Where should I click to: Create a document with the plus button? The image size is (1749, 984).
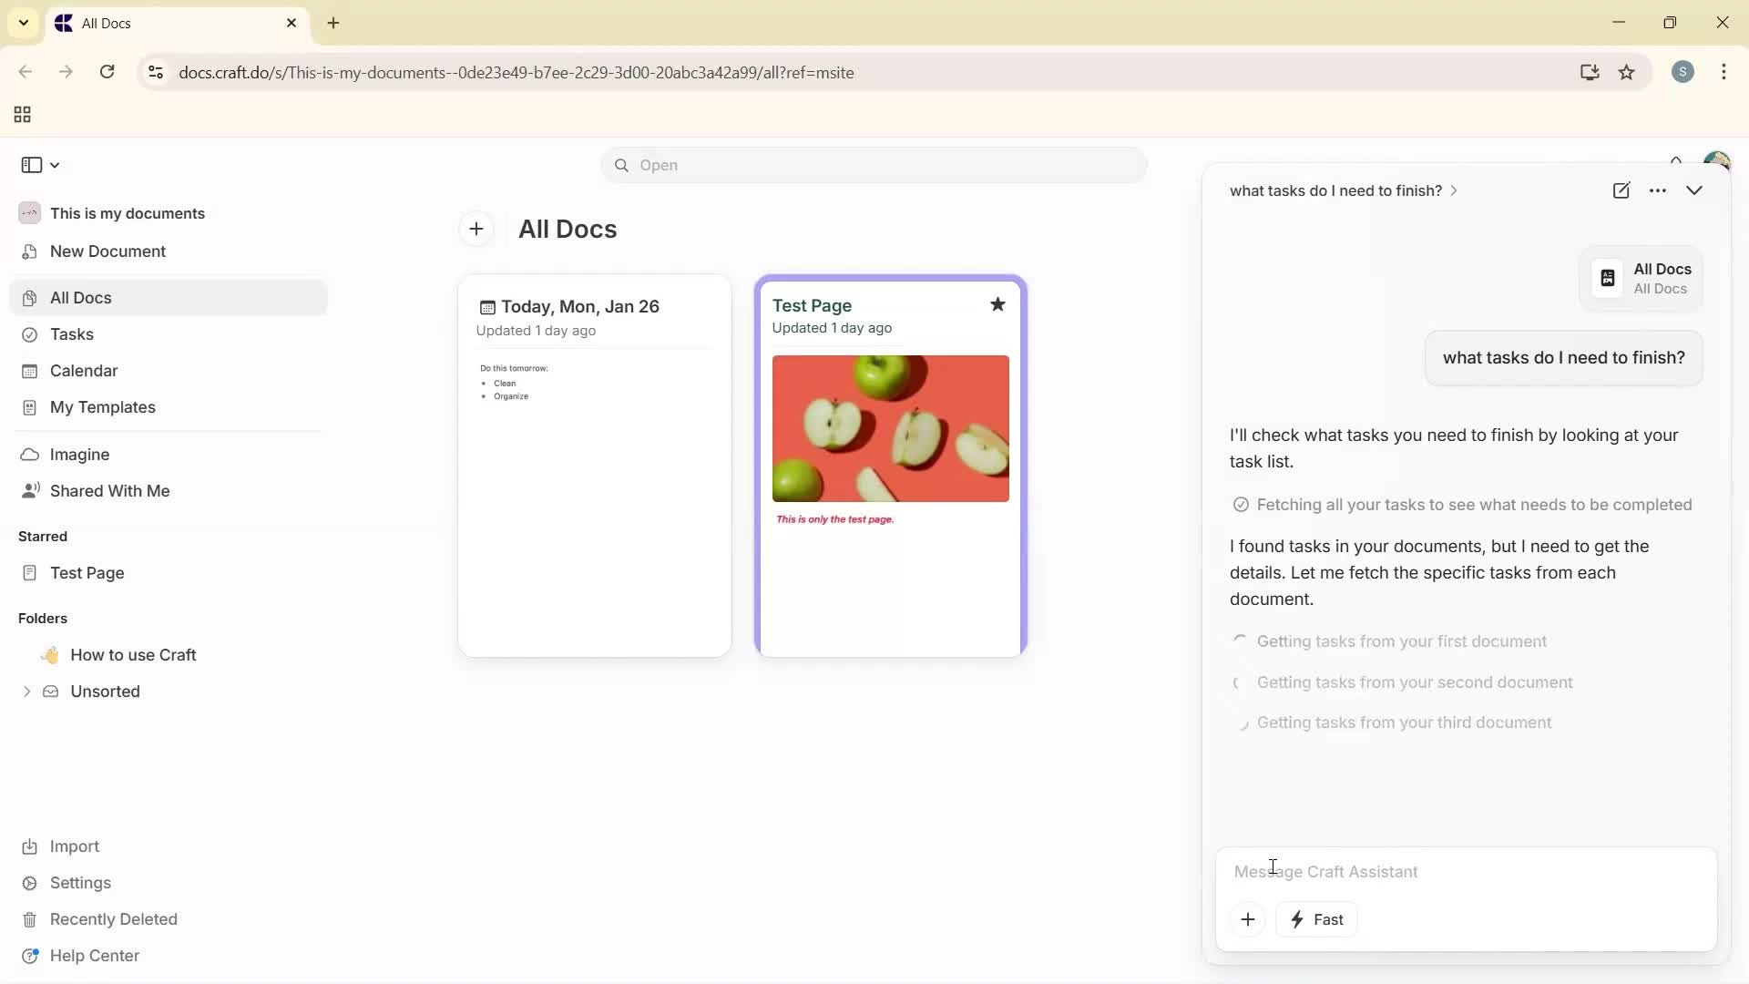pos(476,229)
